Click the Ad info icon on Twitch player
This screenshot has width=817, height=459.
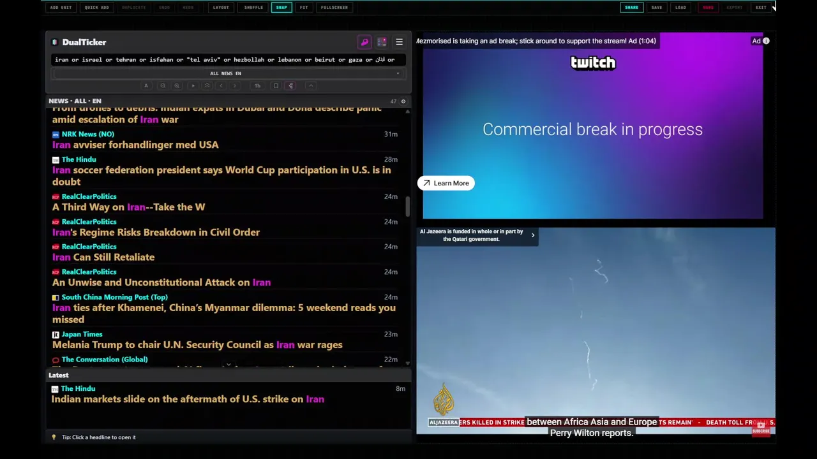pos(766,41)
